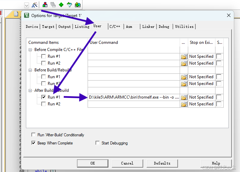Switch to the Asm tab
The width and height of the screenshot is (240, 172).
[132, 27]
